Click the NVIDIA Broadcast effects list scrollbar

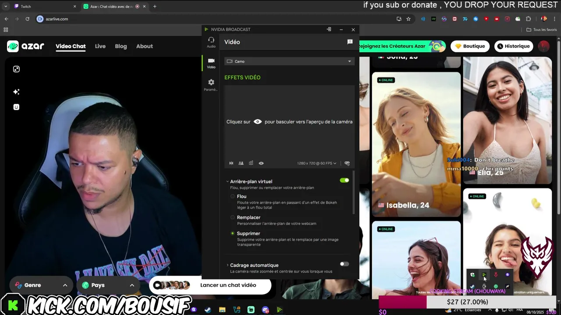[x=354, y=192]
